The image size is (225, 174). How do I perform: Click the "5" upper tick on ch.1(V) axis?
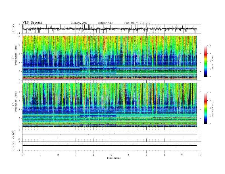click(x=20, y=24)
